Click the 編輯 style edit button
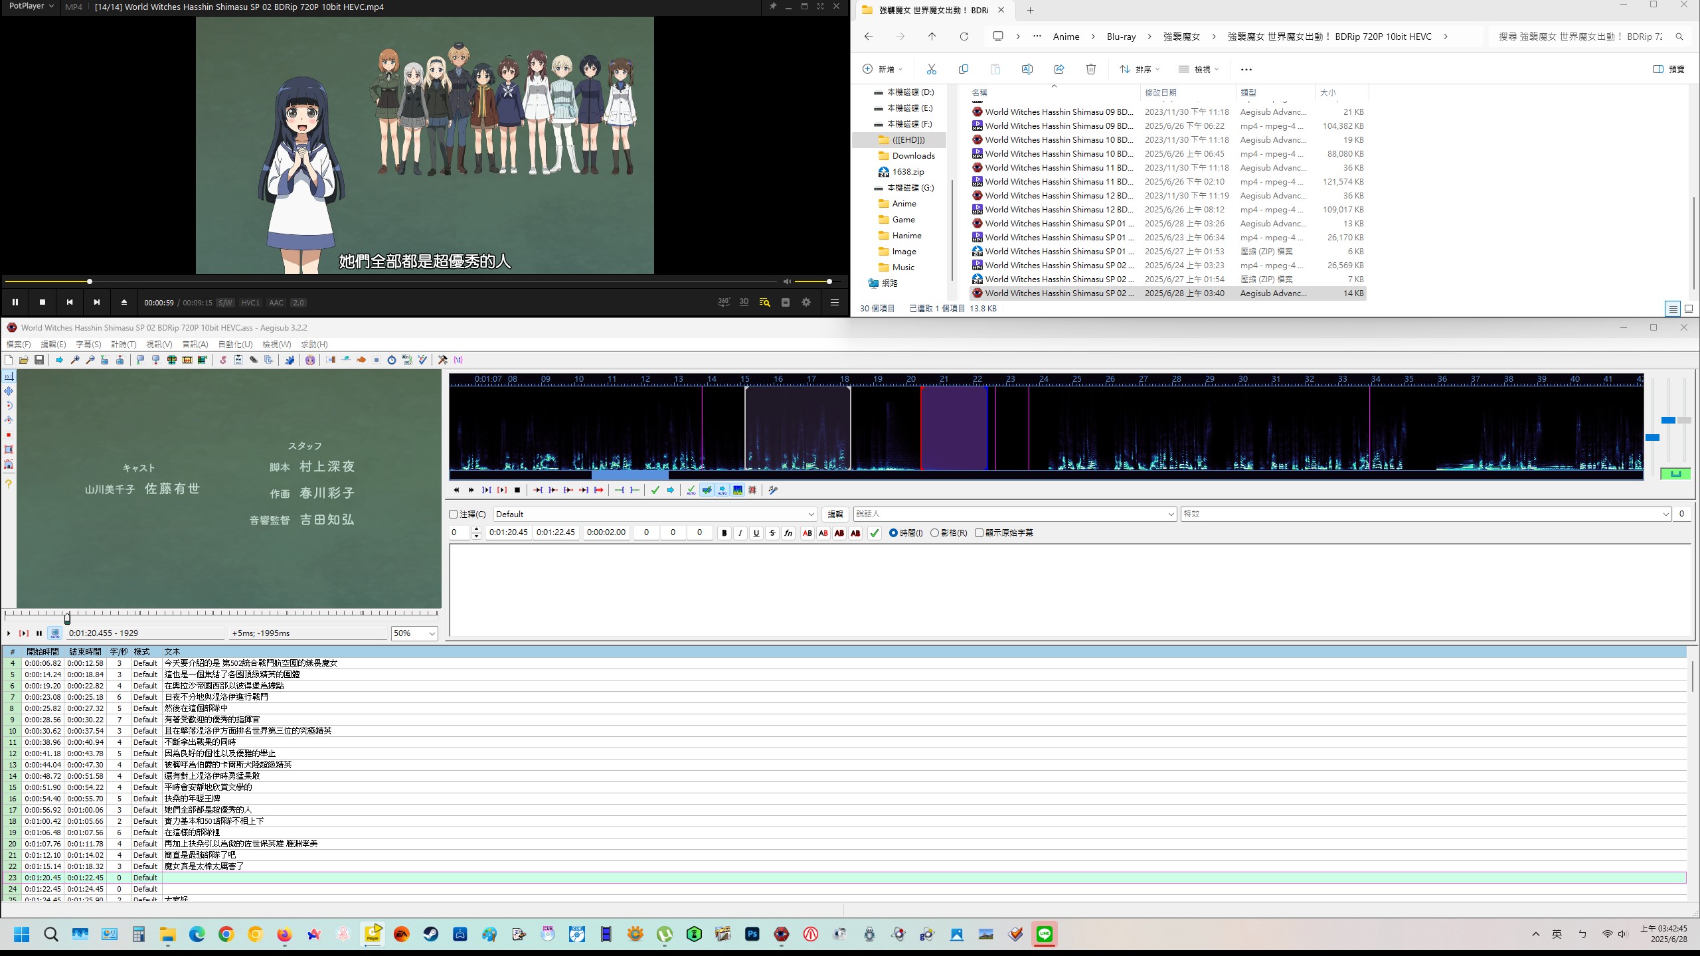This screenshot has height=956, width=1700. (835, 514)
